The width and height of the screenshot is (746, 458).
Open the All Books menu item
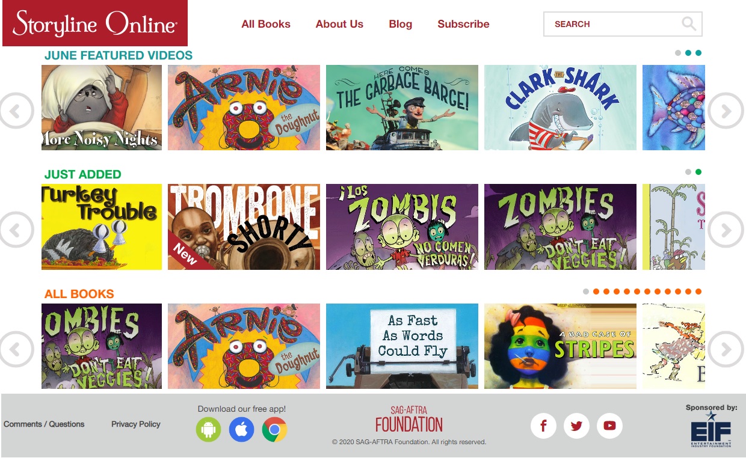[x=266, y=24]
